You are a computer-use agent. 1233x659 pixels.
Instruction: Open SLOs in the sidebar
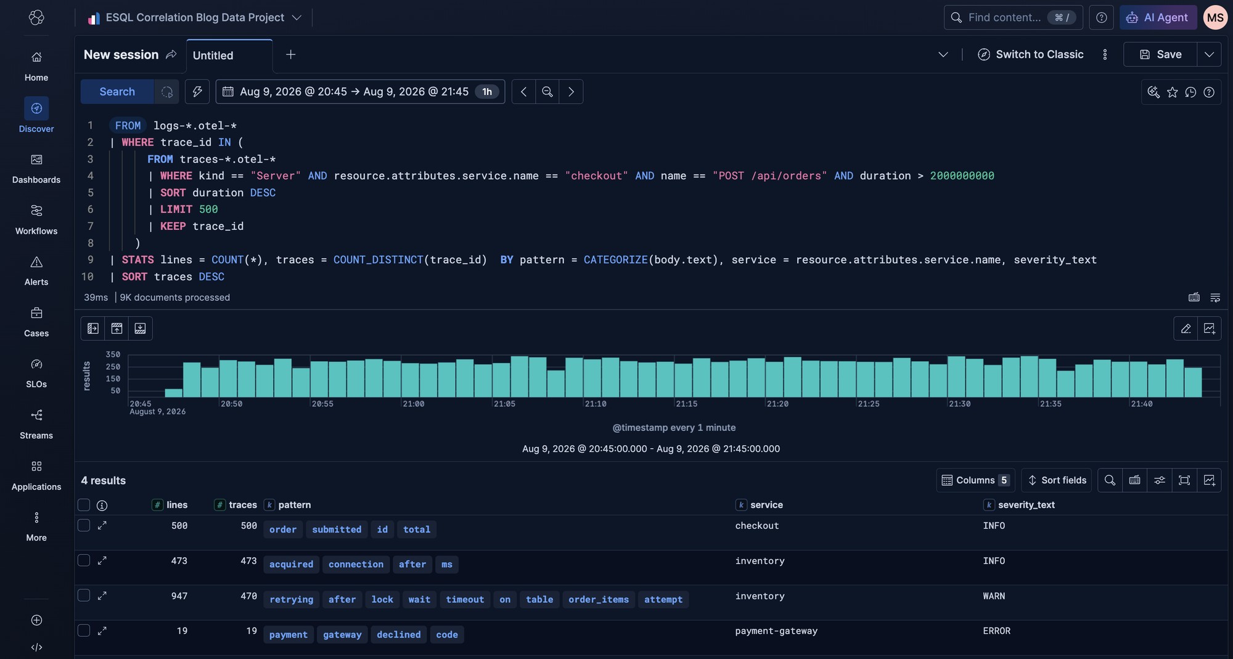click(x=36, y=374)
